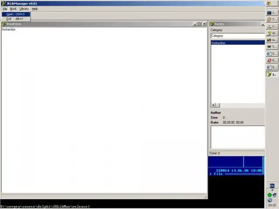This screenshot has width=279, height=209.
Task: Click the network computers tray icon
Action: 274,195
